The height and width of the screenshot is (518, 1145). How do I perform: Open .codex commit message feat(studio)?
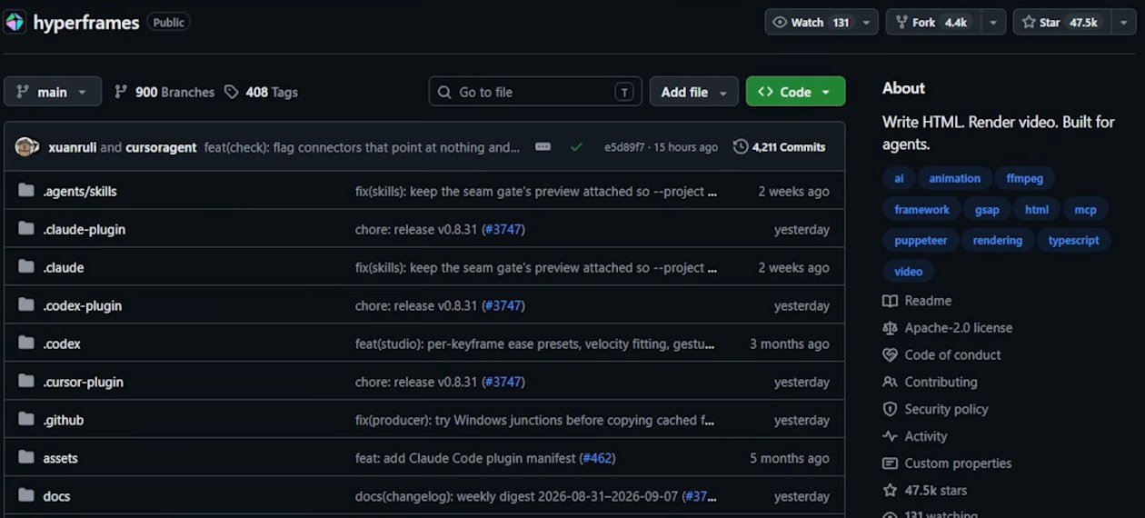tap(535, 344)
